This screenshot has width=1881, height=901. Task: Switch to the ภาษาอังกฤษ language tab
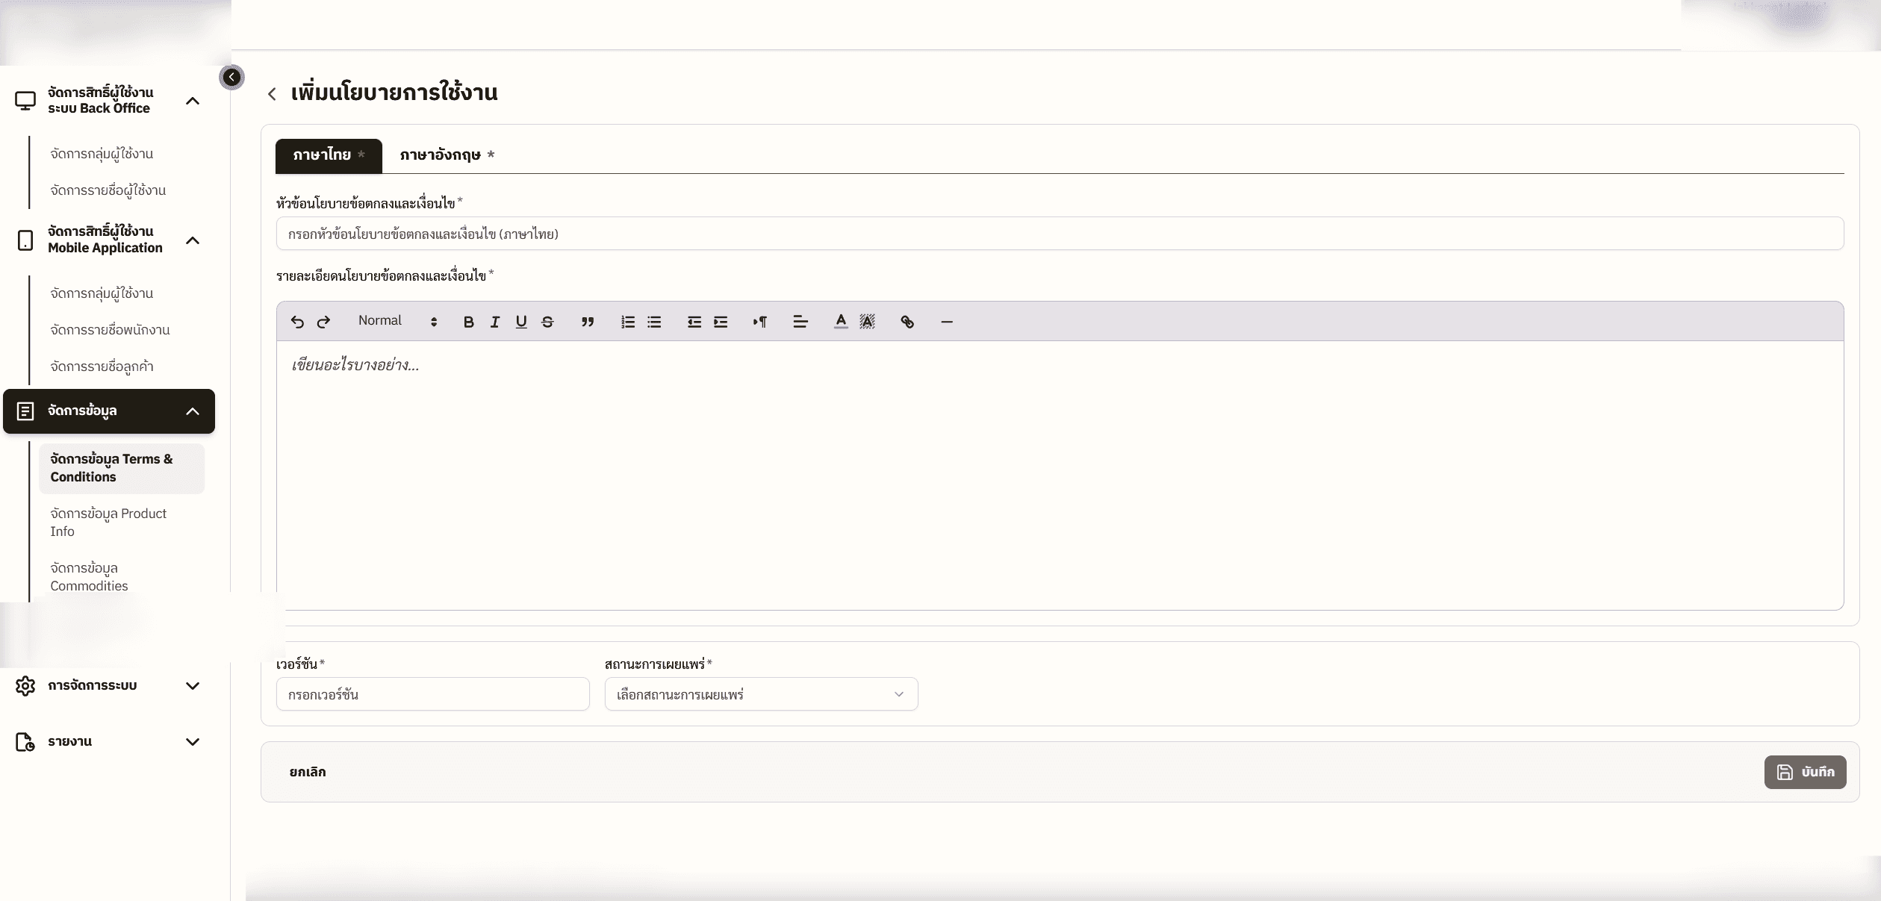447,155
